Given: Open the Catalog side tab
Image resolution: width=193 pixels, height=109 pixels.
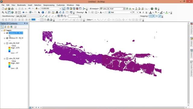Looking at the screenshot, I should point(191,42).
